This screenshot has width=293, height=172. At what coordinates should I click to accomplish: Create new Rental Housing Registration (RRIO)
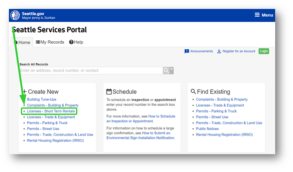pos(55,141)
